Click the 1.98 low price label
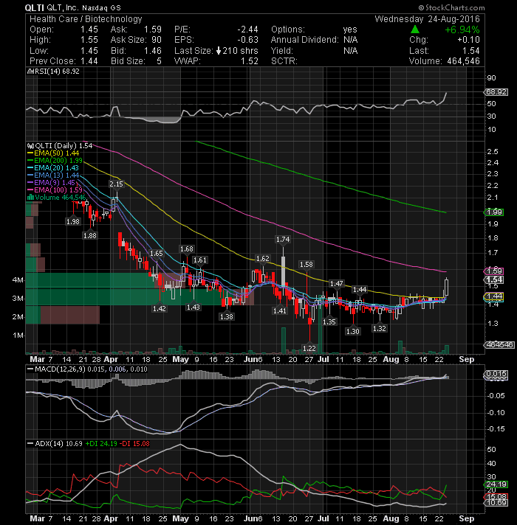The image size is (517, 525). 73,221
